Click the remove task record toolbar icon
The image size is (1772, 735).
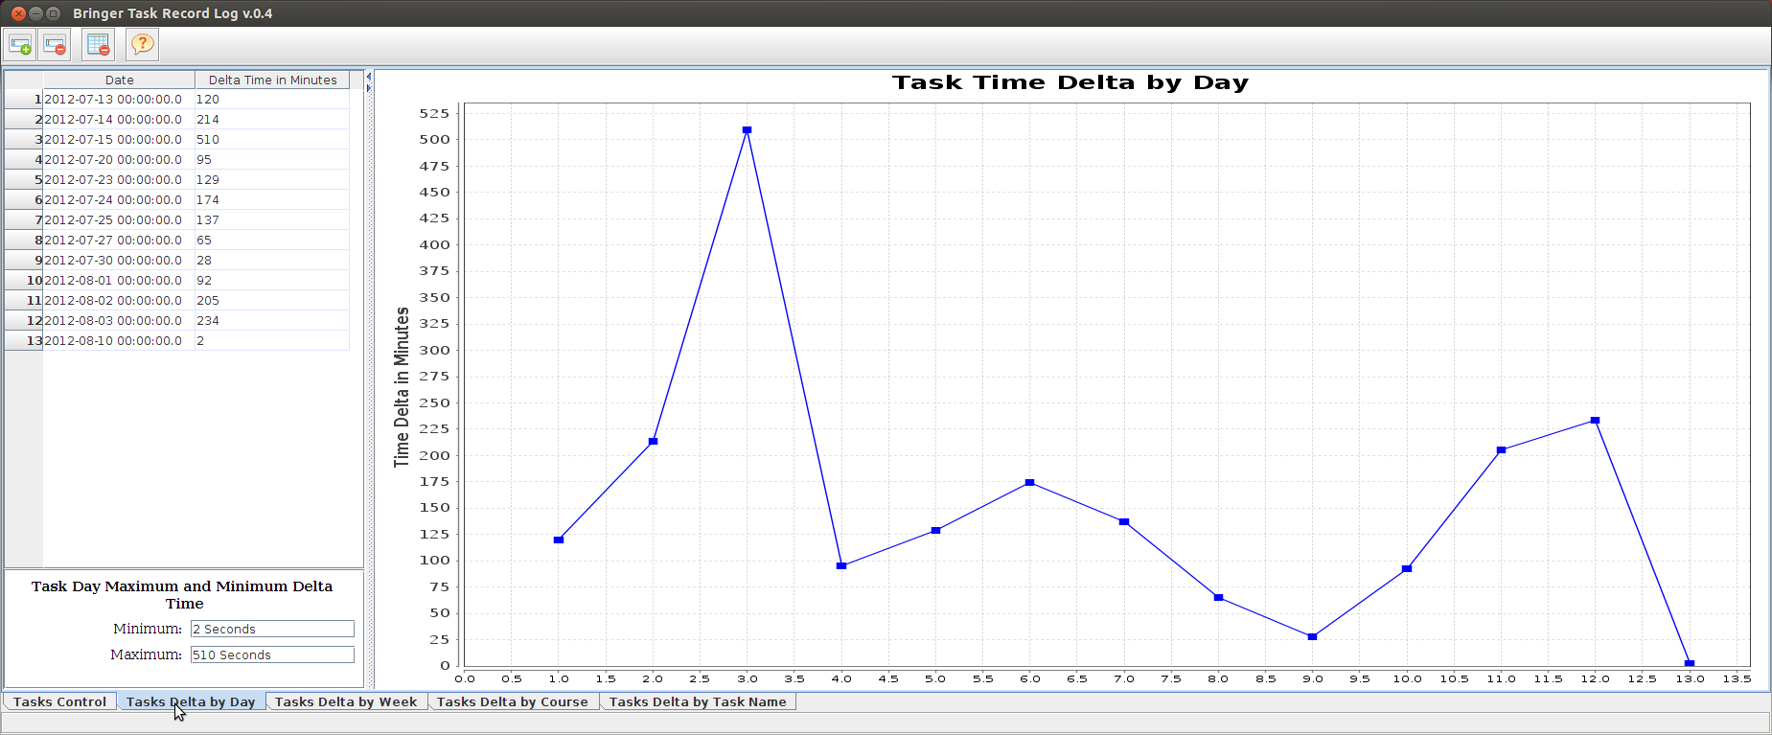point(56,44)
